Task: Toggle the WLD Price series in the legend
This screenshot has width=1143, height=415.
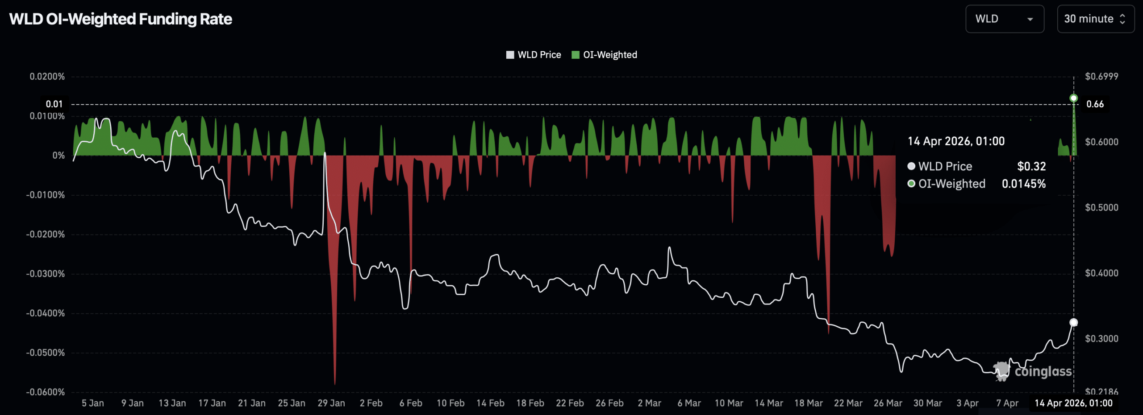Action: coord(534,55)
